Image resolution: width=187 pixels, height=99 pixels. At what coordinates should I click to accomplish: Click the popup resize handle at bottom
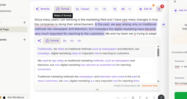[97, 89]
